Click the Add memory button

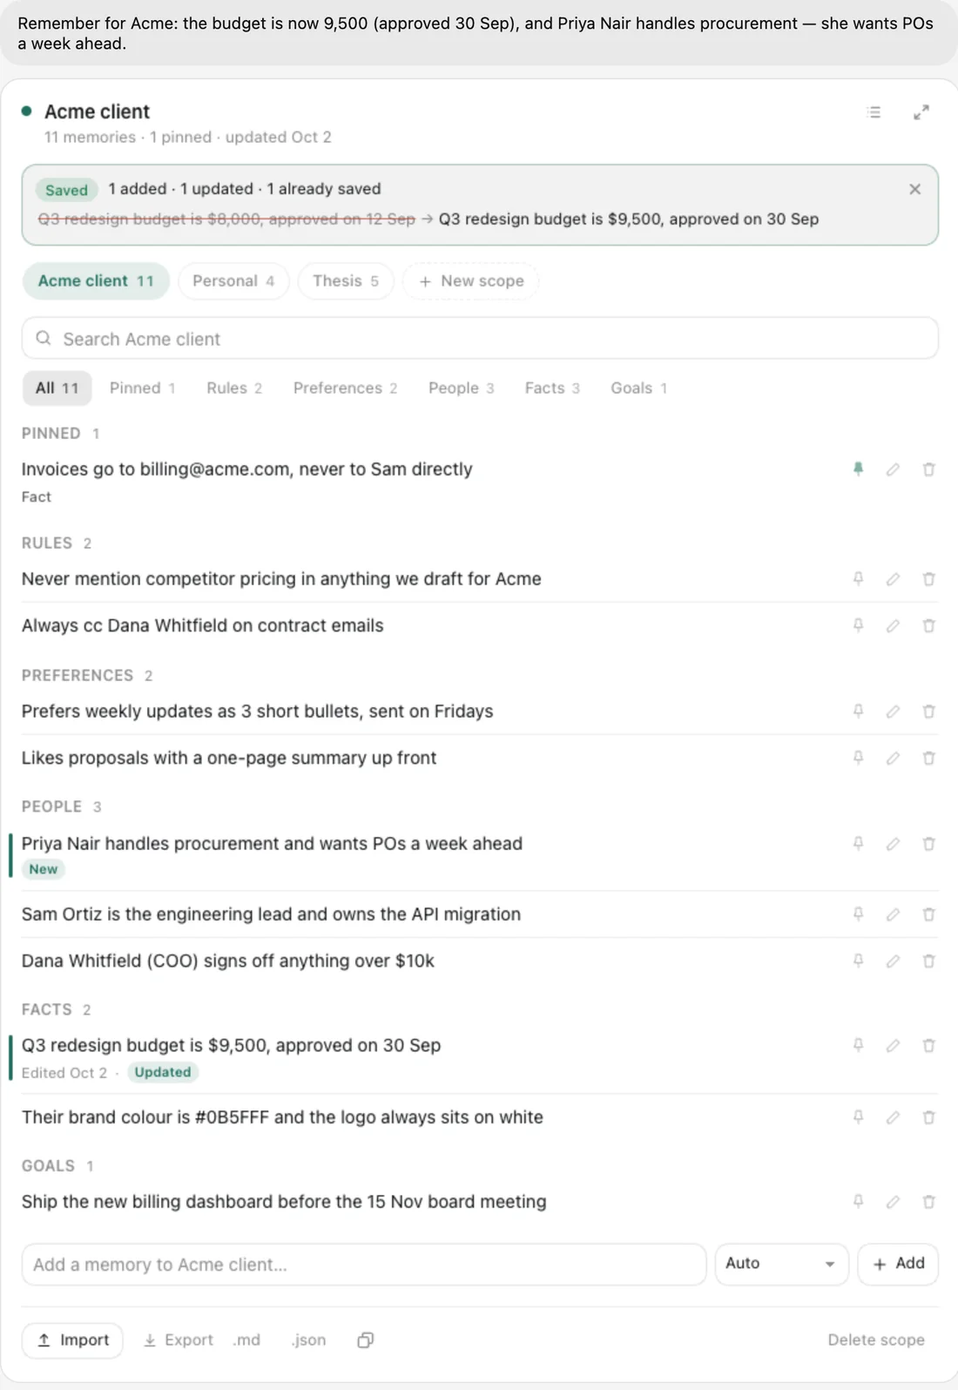coord(898,1264)
